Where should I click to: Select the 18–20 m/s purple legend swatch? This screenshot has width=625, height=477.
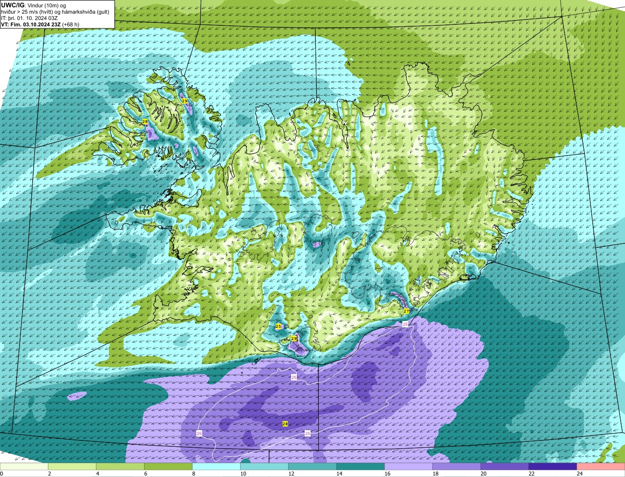pos(457,467)
